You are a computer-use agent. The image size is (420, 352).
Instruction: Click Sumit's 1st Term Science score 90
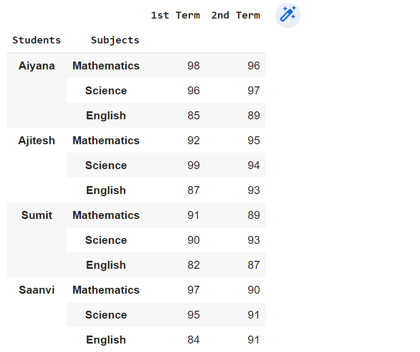pos(194,240)
